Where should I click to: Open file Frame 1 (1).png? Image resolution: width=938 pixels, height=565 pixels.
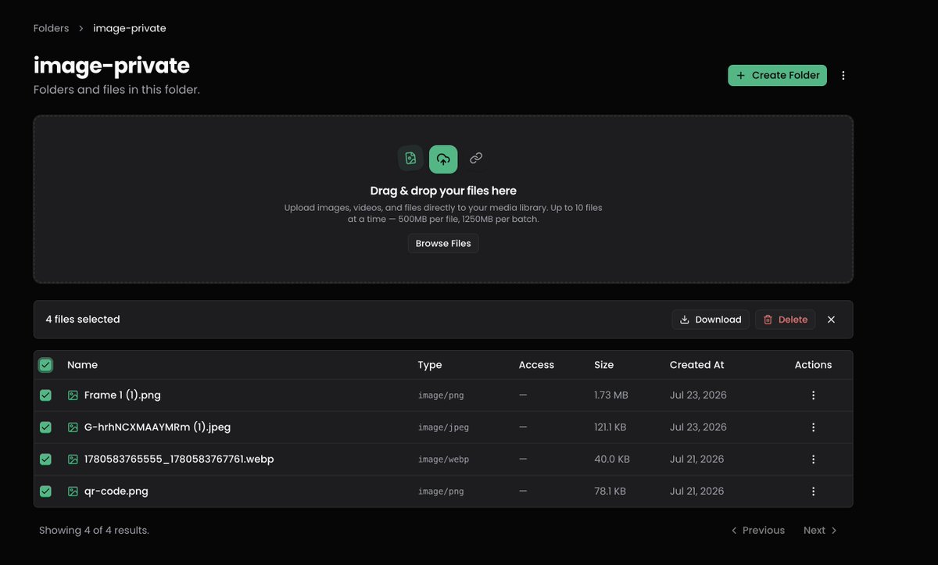pos(123,395)
